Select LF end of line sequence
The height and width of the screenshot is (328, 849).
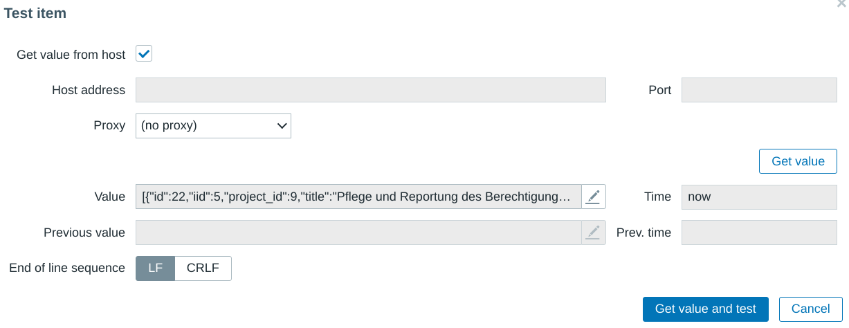(155, 268)
